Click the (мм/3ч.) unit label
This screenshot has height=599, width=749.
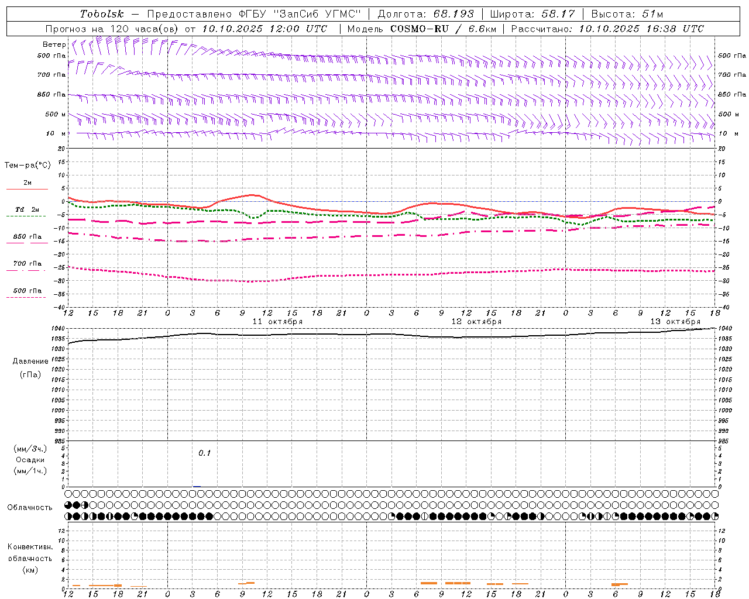tap(30, 449)
